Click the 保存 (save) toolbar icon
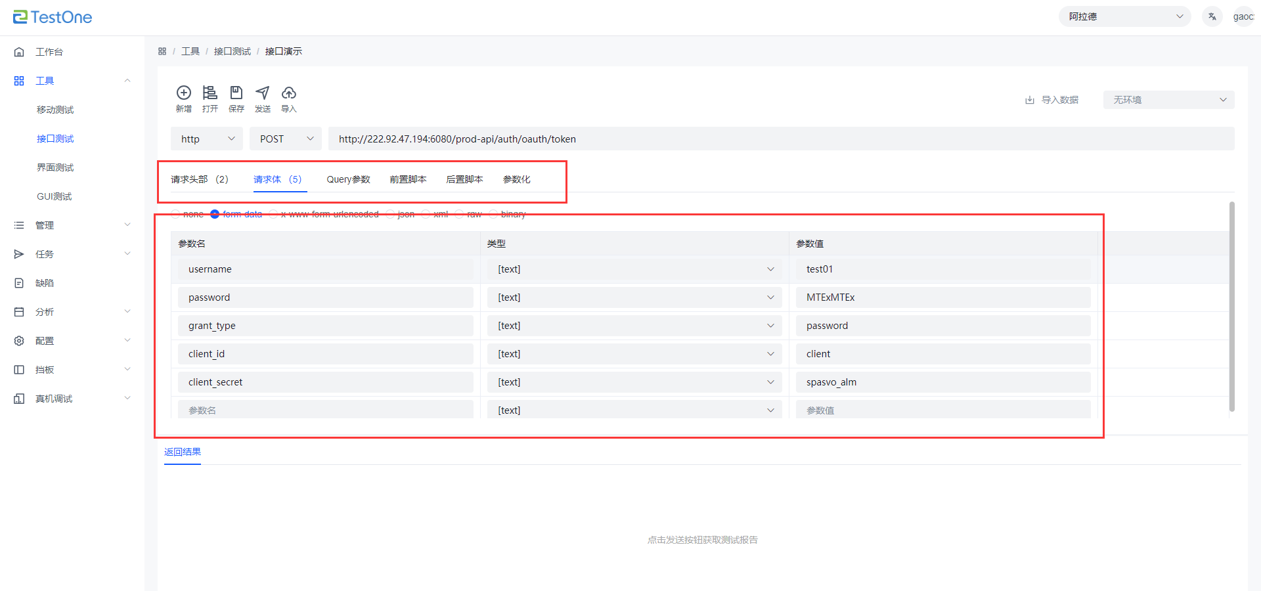This screenshot has width=1261, height=591. [x=236, y=93]
